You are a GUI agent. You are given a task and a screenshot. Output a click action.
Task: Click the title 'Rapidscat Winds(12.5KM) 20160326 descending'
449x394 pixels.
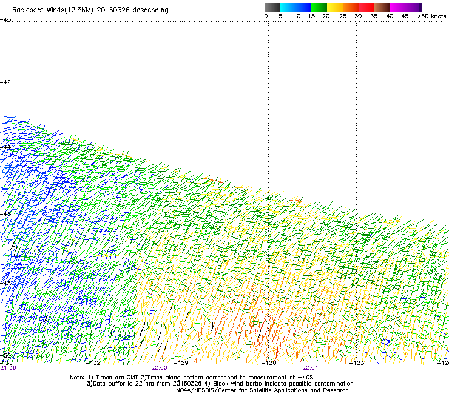[90, 10]
